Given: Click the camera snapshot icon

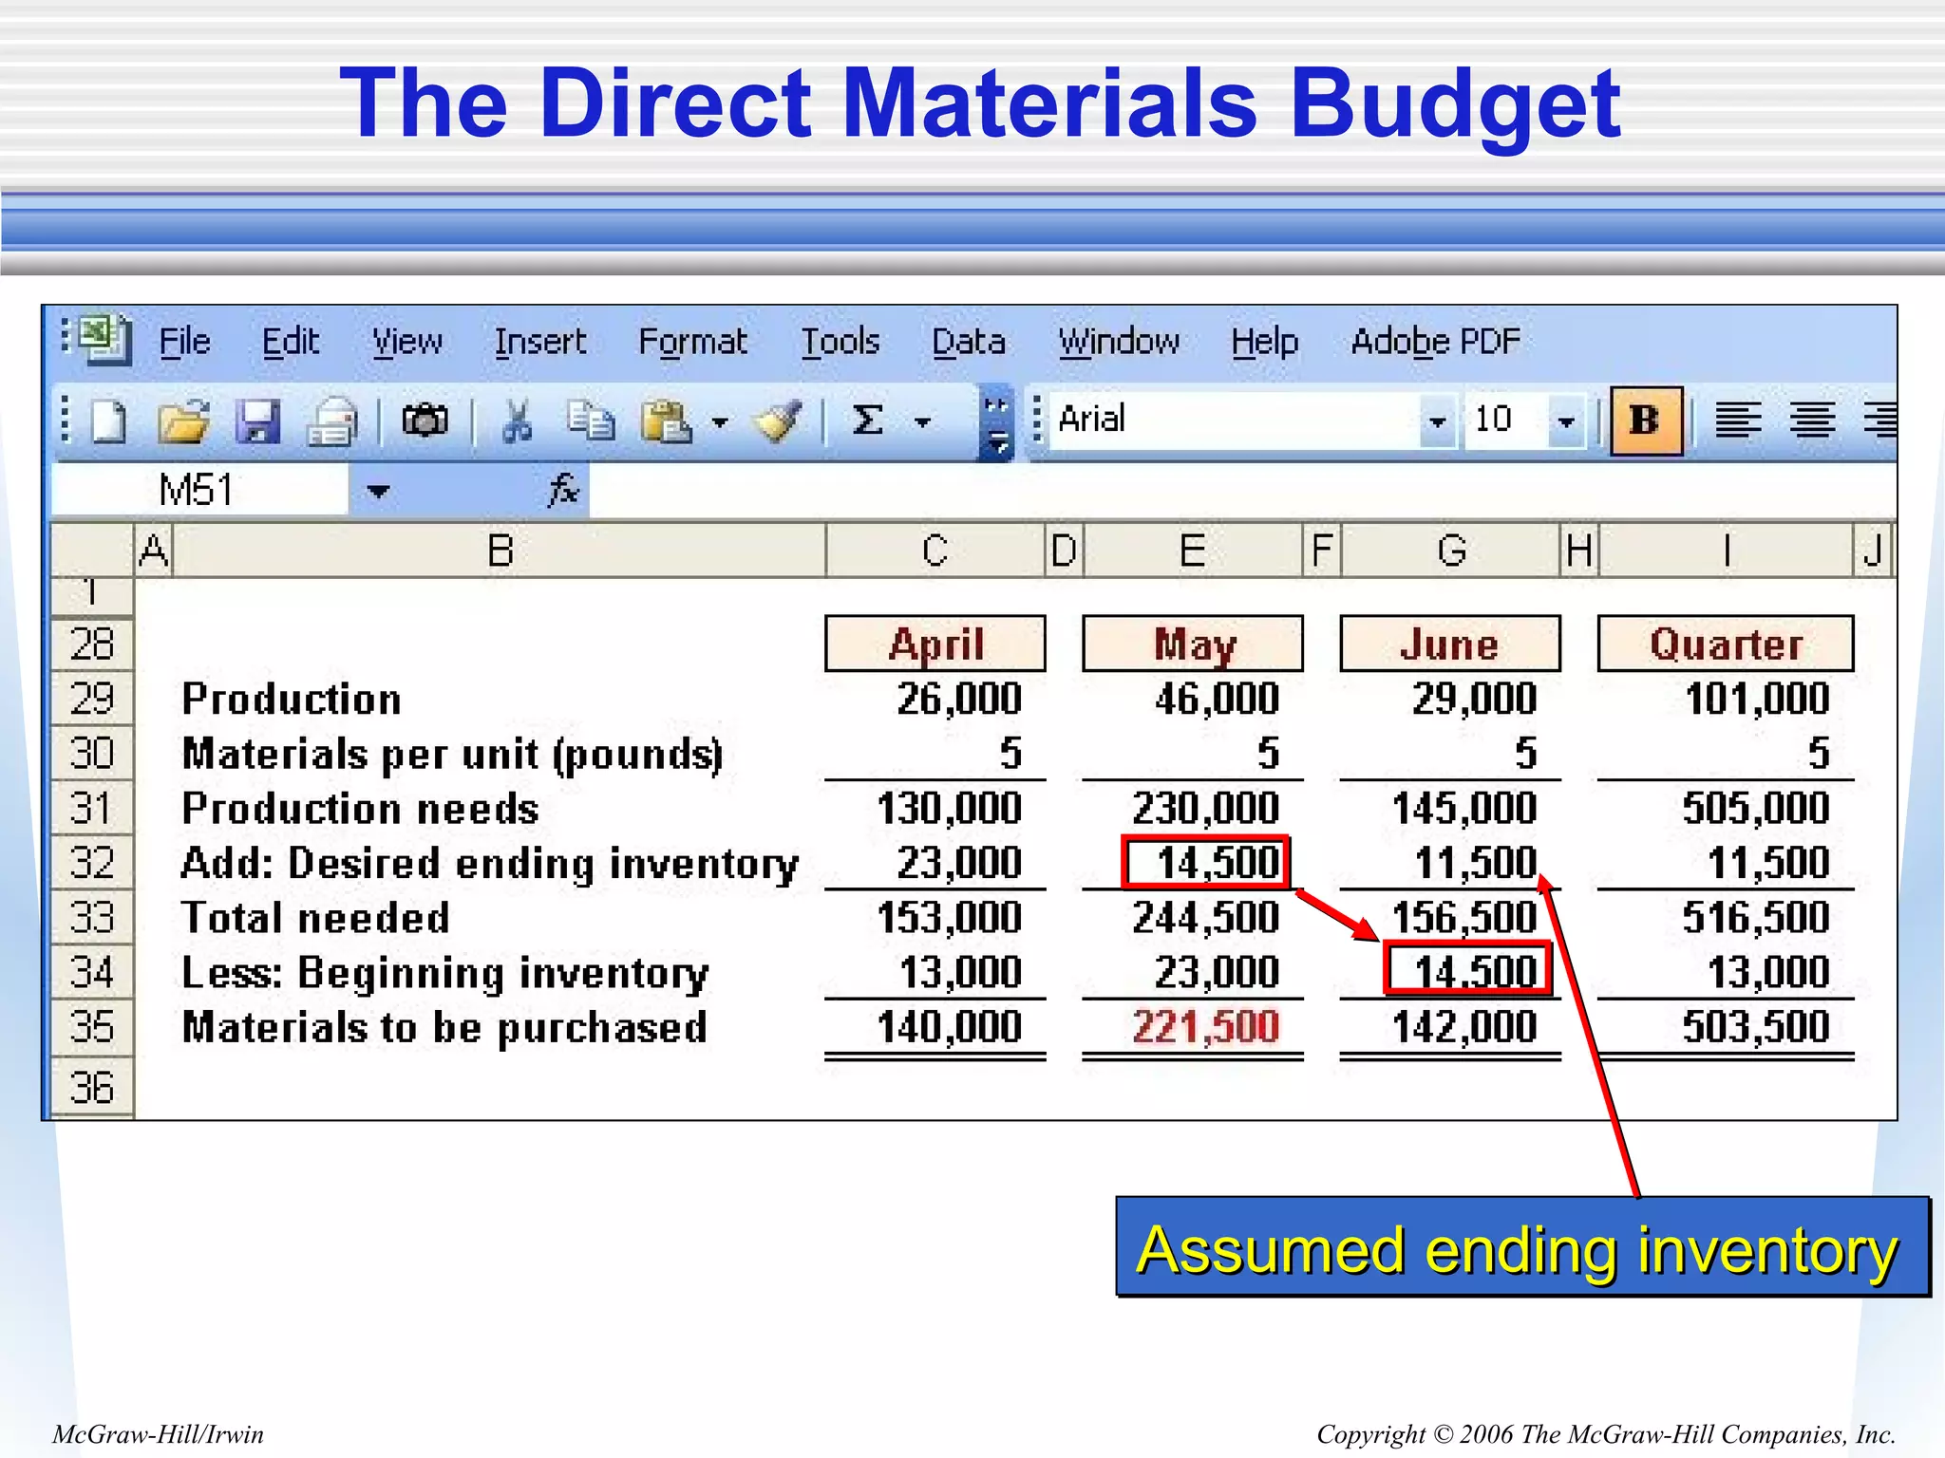Looking at the screenshot, I should (425, 420).
